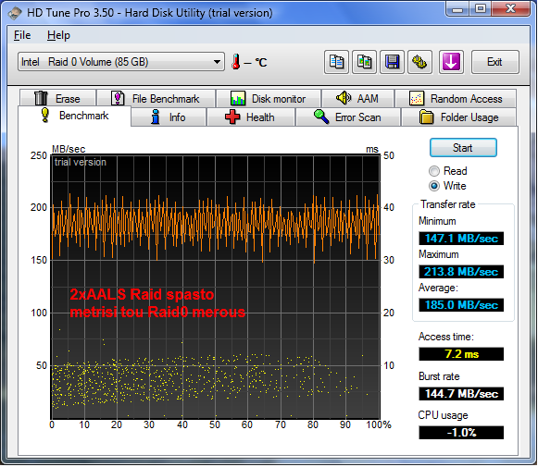Click the 7.2 ms access time value
Image resolution: width=538 pixels, height=467 pixels.
461,354
